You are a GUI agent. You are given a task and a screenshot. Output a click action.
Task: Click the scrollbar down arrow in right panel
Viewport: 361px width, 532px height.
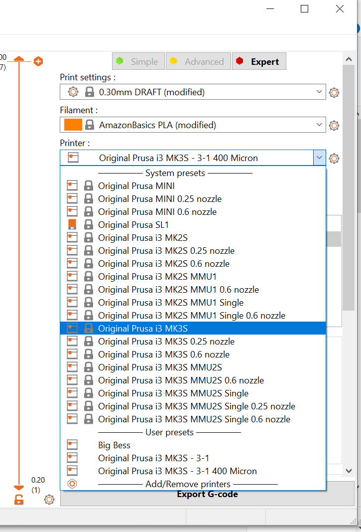[349, 470]
